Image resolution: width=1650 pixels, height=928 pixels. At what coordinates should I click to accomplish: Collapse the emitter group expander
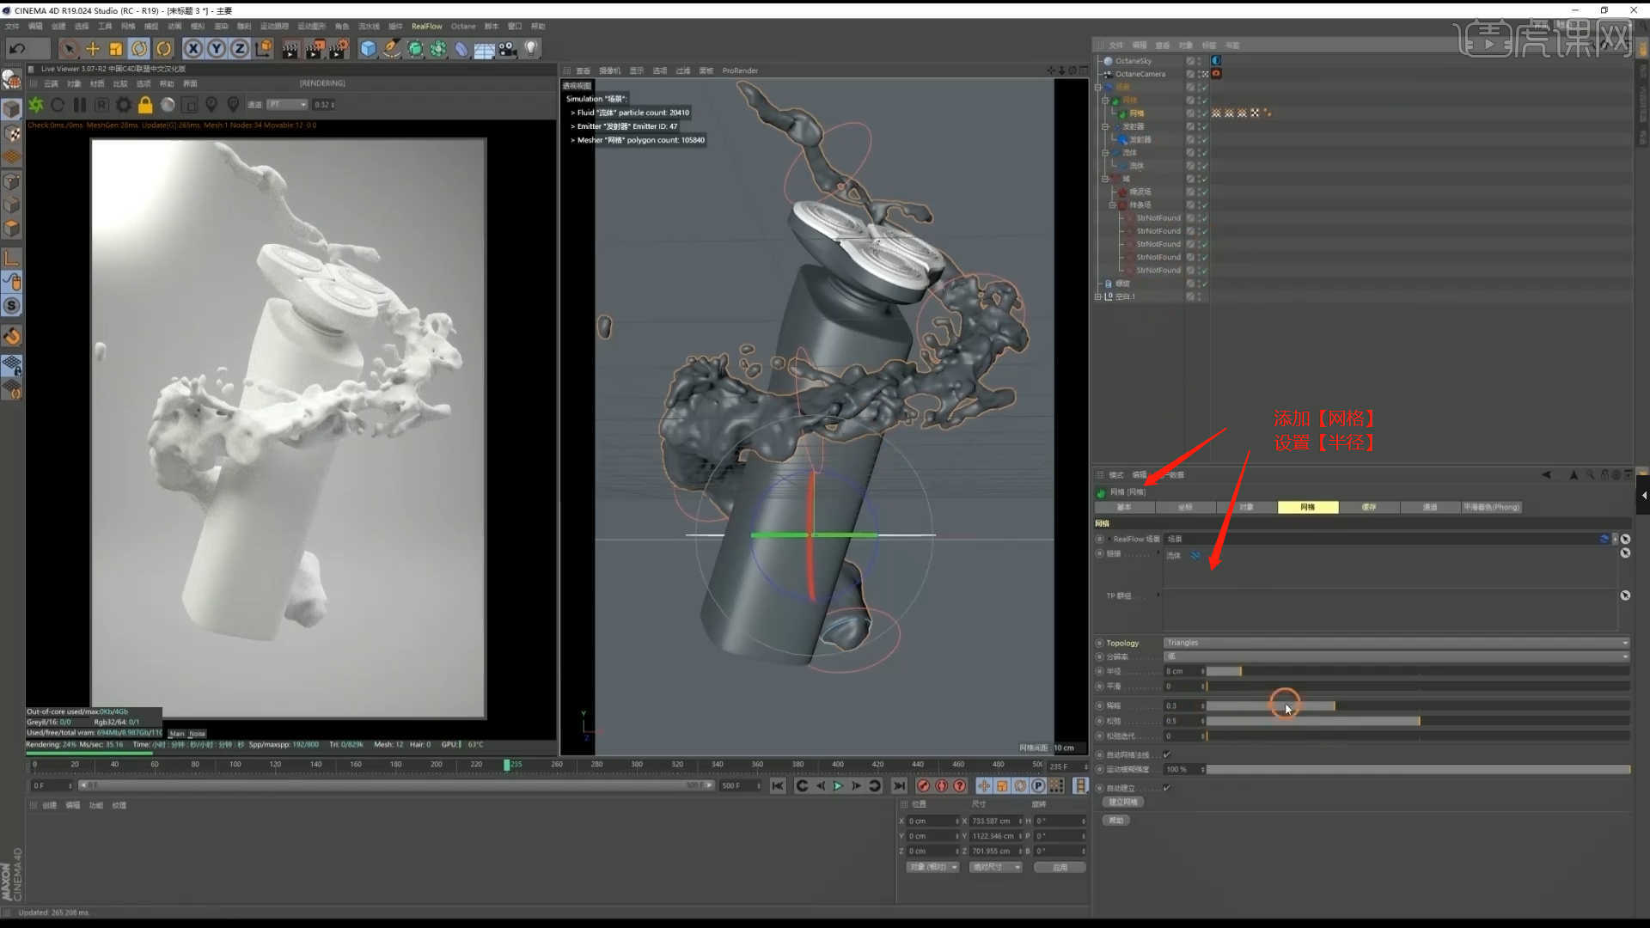click(1105, 126)
